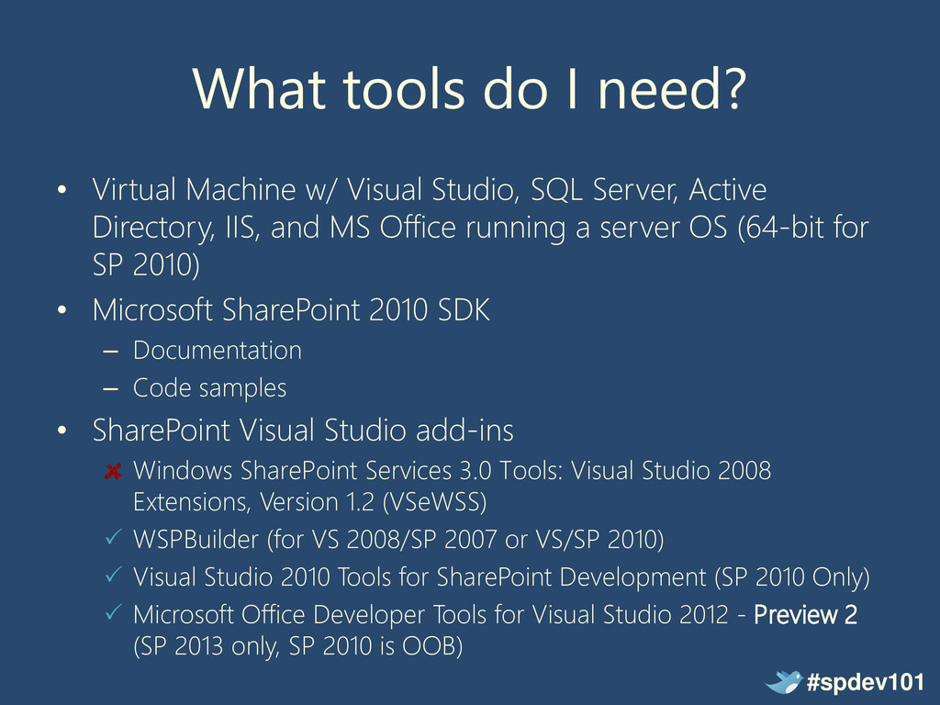This screenshot has height=705, width=940.
Task: Click the checkmark beside Visual Studio 2010 Tools
Action: [x=113, y=575]
